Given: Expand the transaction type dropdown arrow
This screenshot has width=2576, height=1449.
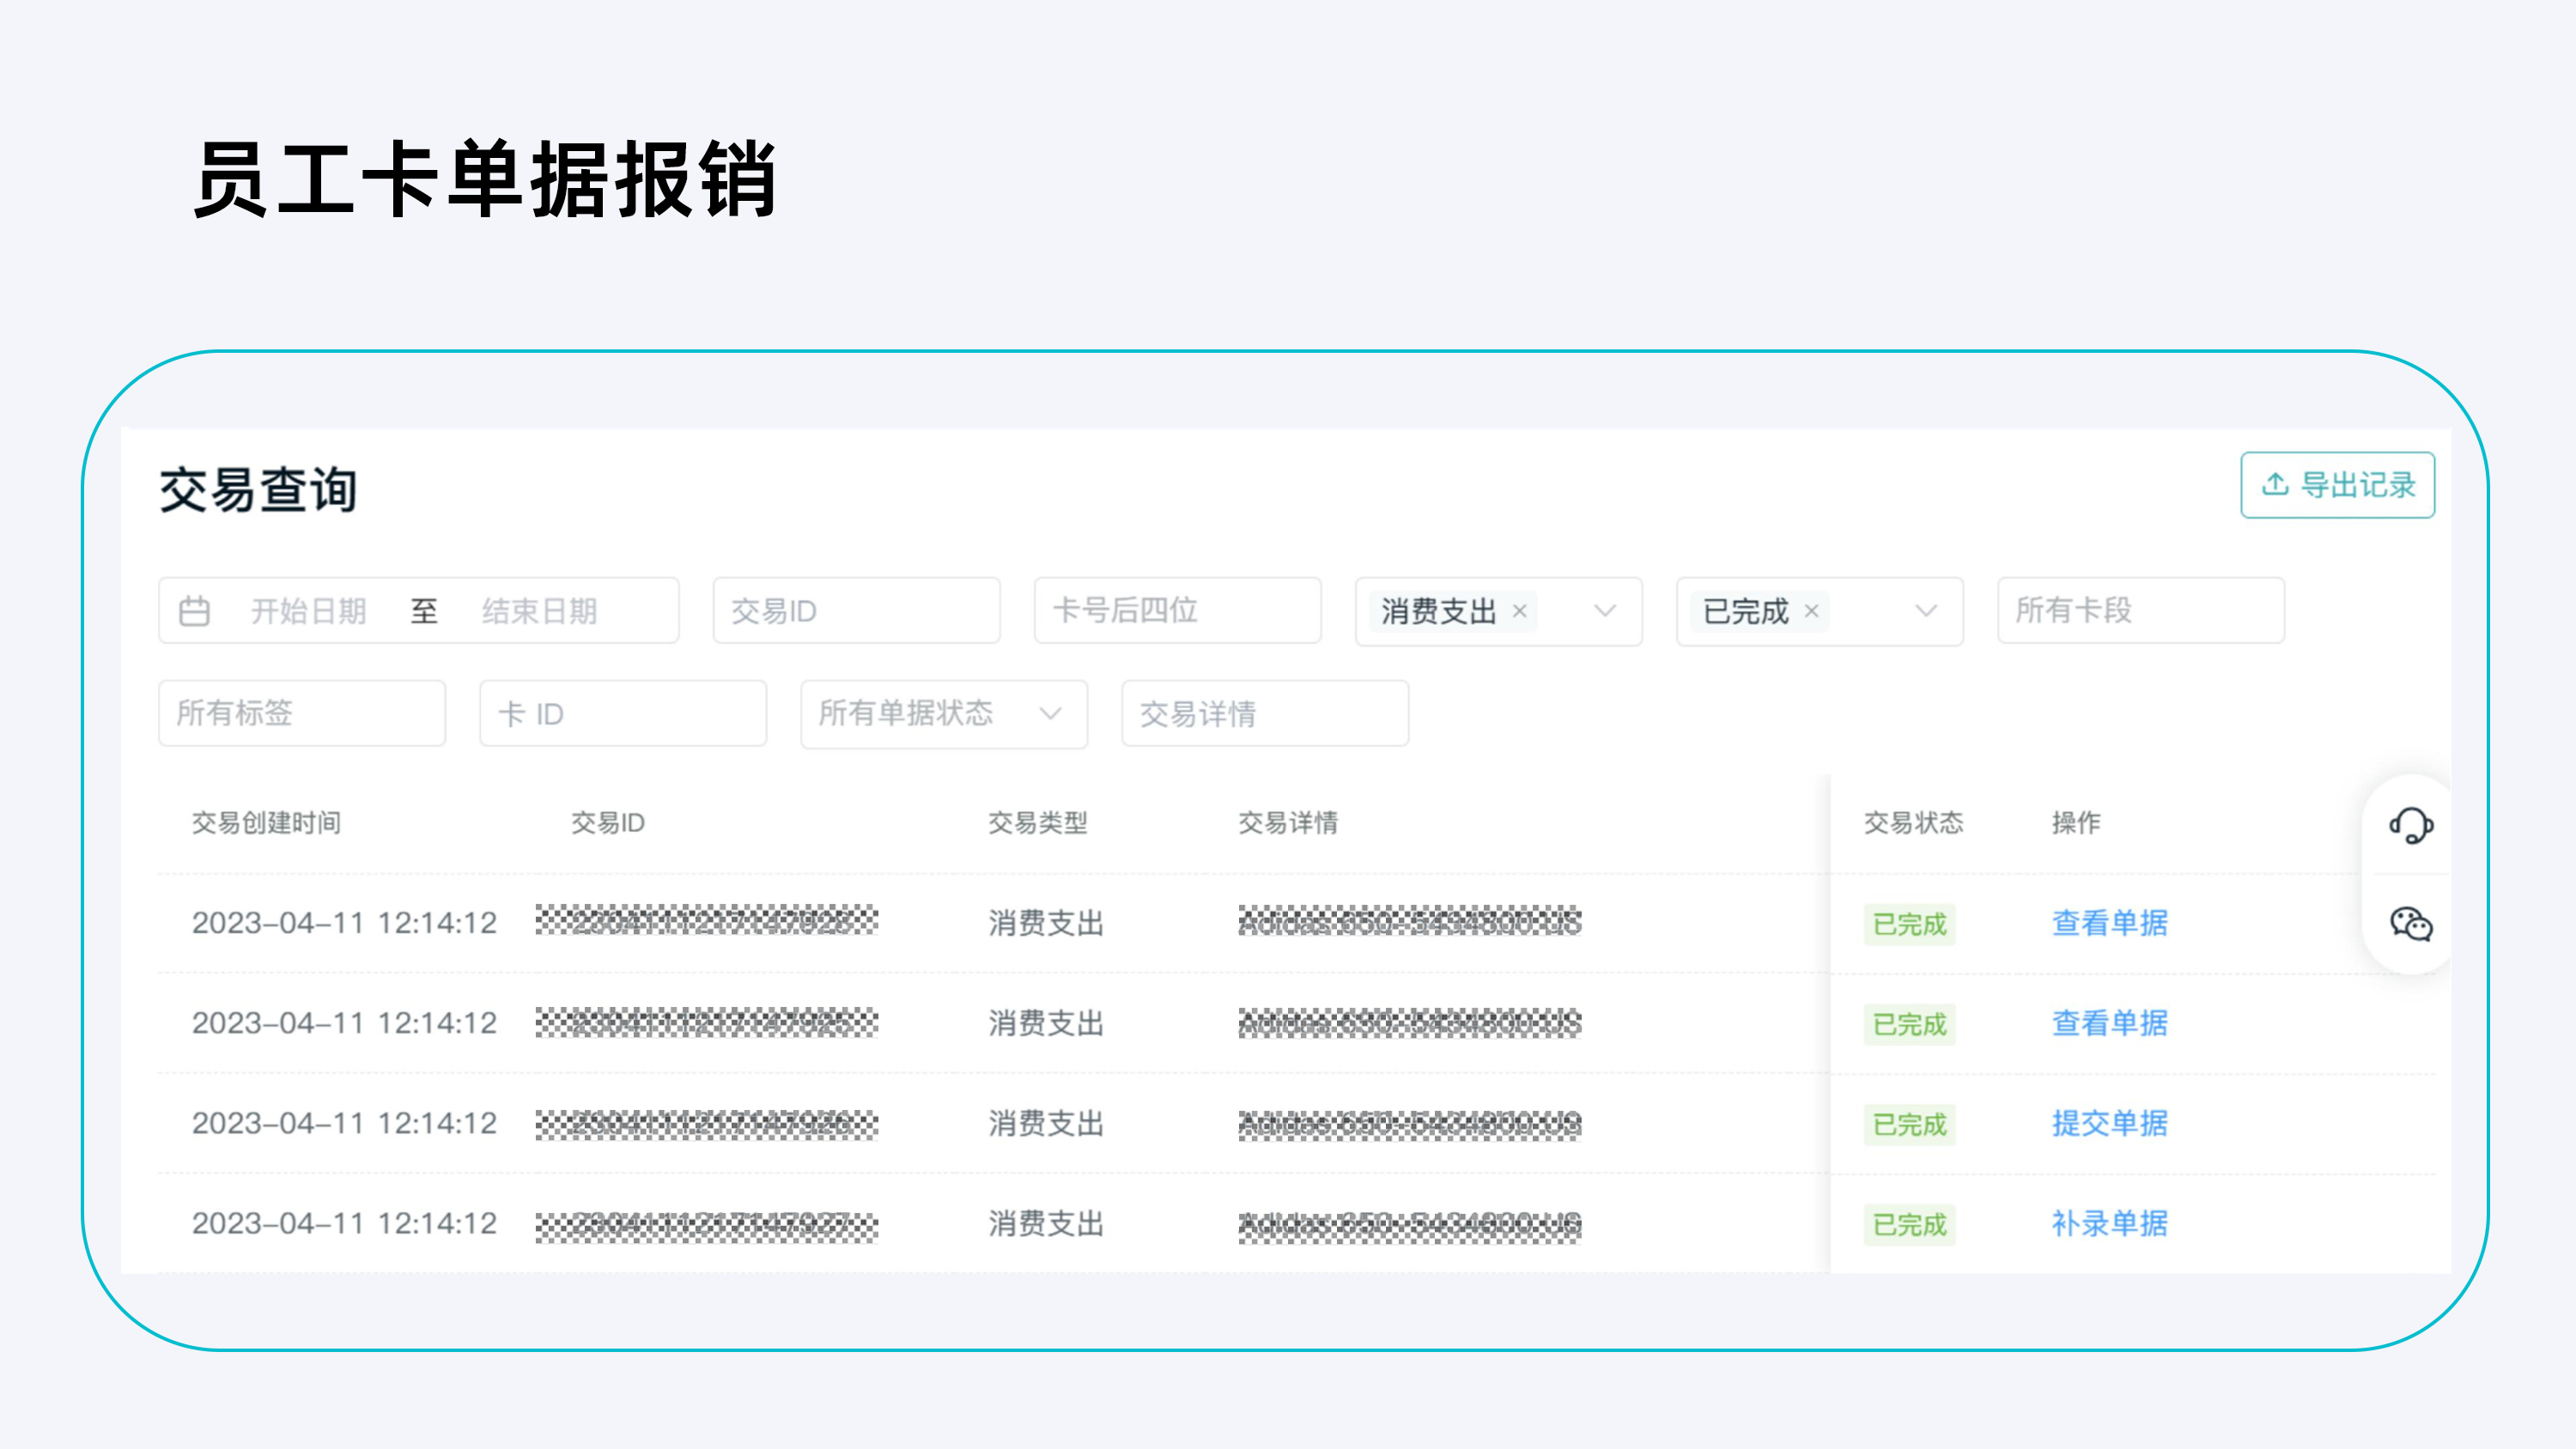Looking at the screenshot, I should tap(1605, 611).
